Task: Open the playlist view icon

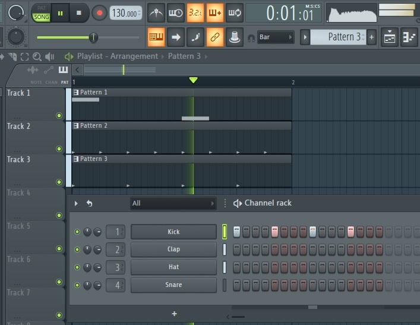Action: coord(390,37)
